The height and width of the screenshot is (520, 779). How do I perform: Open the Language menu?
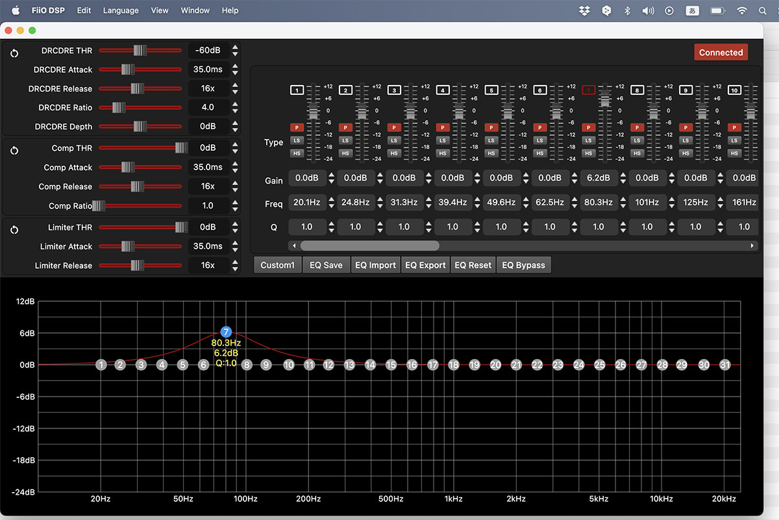(121, 10)
